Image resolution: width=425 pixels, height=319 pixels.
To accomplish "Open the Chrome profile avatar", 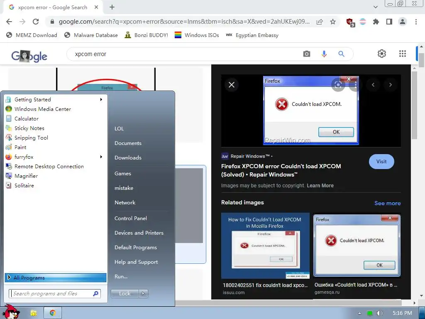I will click(x=403, y=22).
